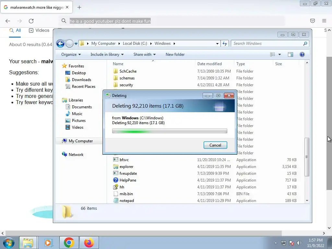The height and width of the screenshot is (249, 332).
Task: Click the Search Windows magnifier icon
Action: [x=305, y=43]
